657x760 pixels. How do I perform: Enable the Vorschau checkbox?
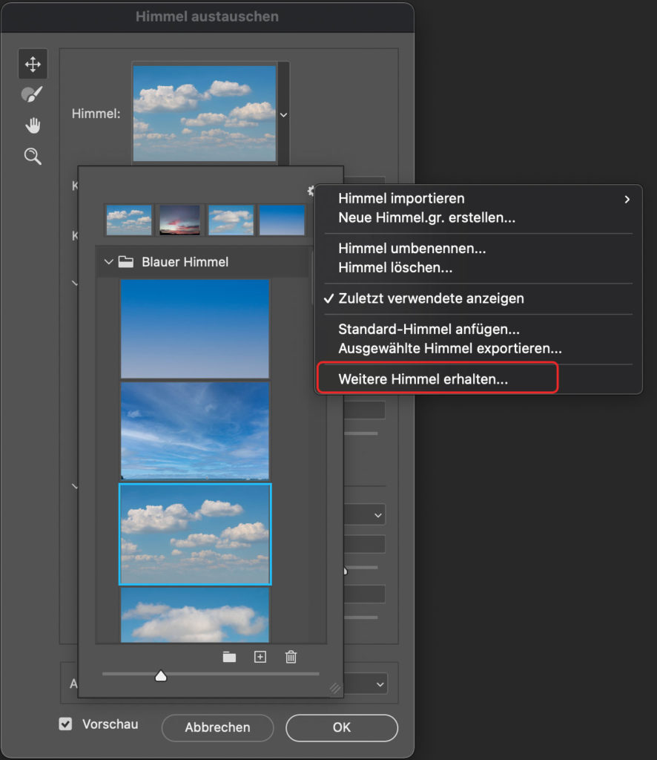click(65, 724)
